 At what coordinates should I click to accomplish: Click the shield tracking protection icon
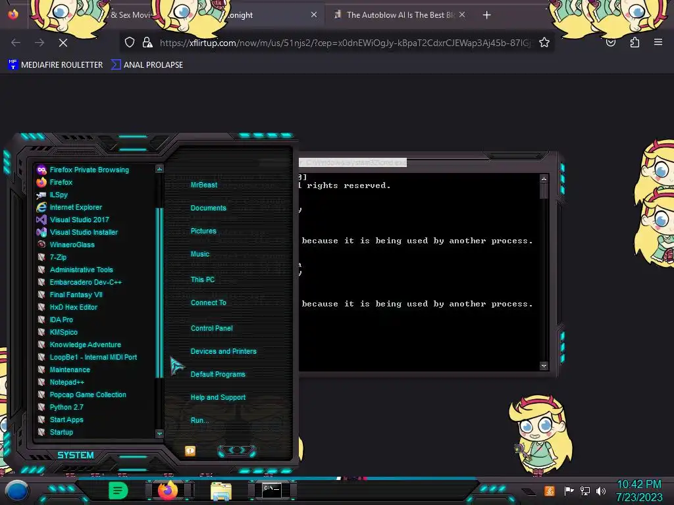point(130,42)
